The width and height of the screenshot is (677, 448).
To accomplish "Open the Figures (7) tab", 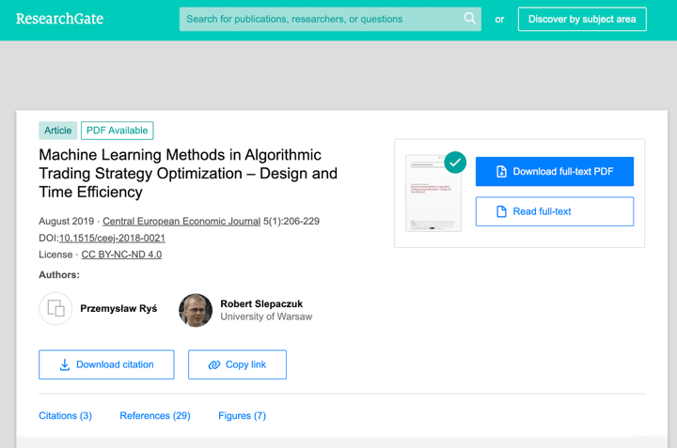I will [242, 416].
